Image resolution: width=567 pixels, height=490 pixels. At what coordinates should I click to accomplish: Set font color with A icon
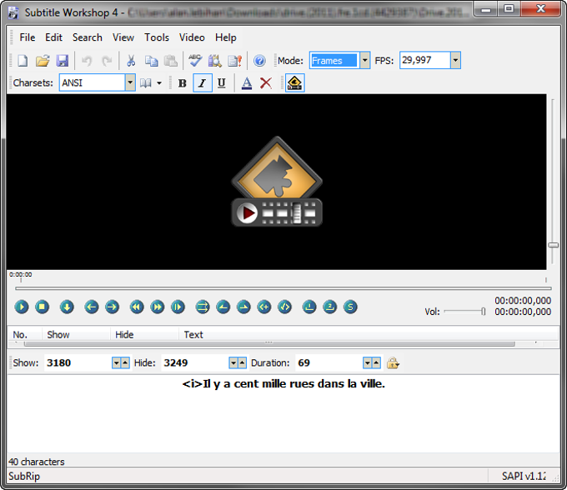click(247, 83)
